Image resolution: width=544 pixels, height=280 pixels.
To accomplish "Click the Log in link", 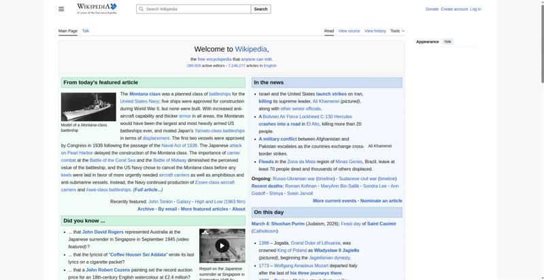I will tap(475, 9).
